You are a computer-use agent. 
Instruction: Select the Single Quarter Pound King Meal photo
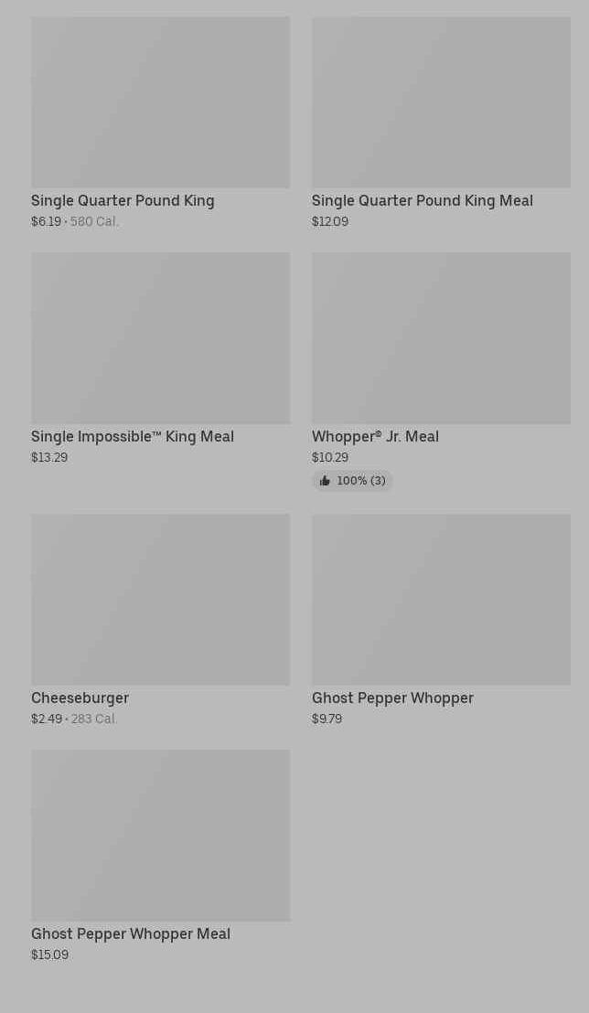[x=441, y=102]
